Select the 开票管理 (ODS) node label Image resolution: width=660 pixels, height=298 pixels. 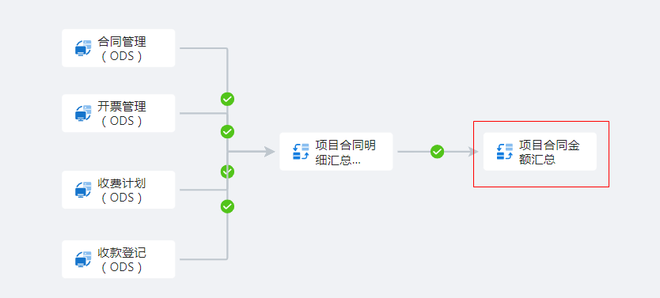pyautogui.click(x=122, y=114)
